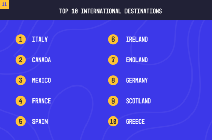
Task: Select the yellow number 10 badge
Action: 113,121
